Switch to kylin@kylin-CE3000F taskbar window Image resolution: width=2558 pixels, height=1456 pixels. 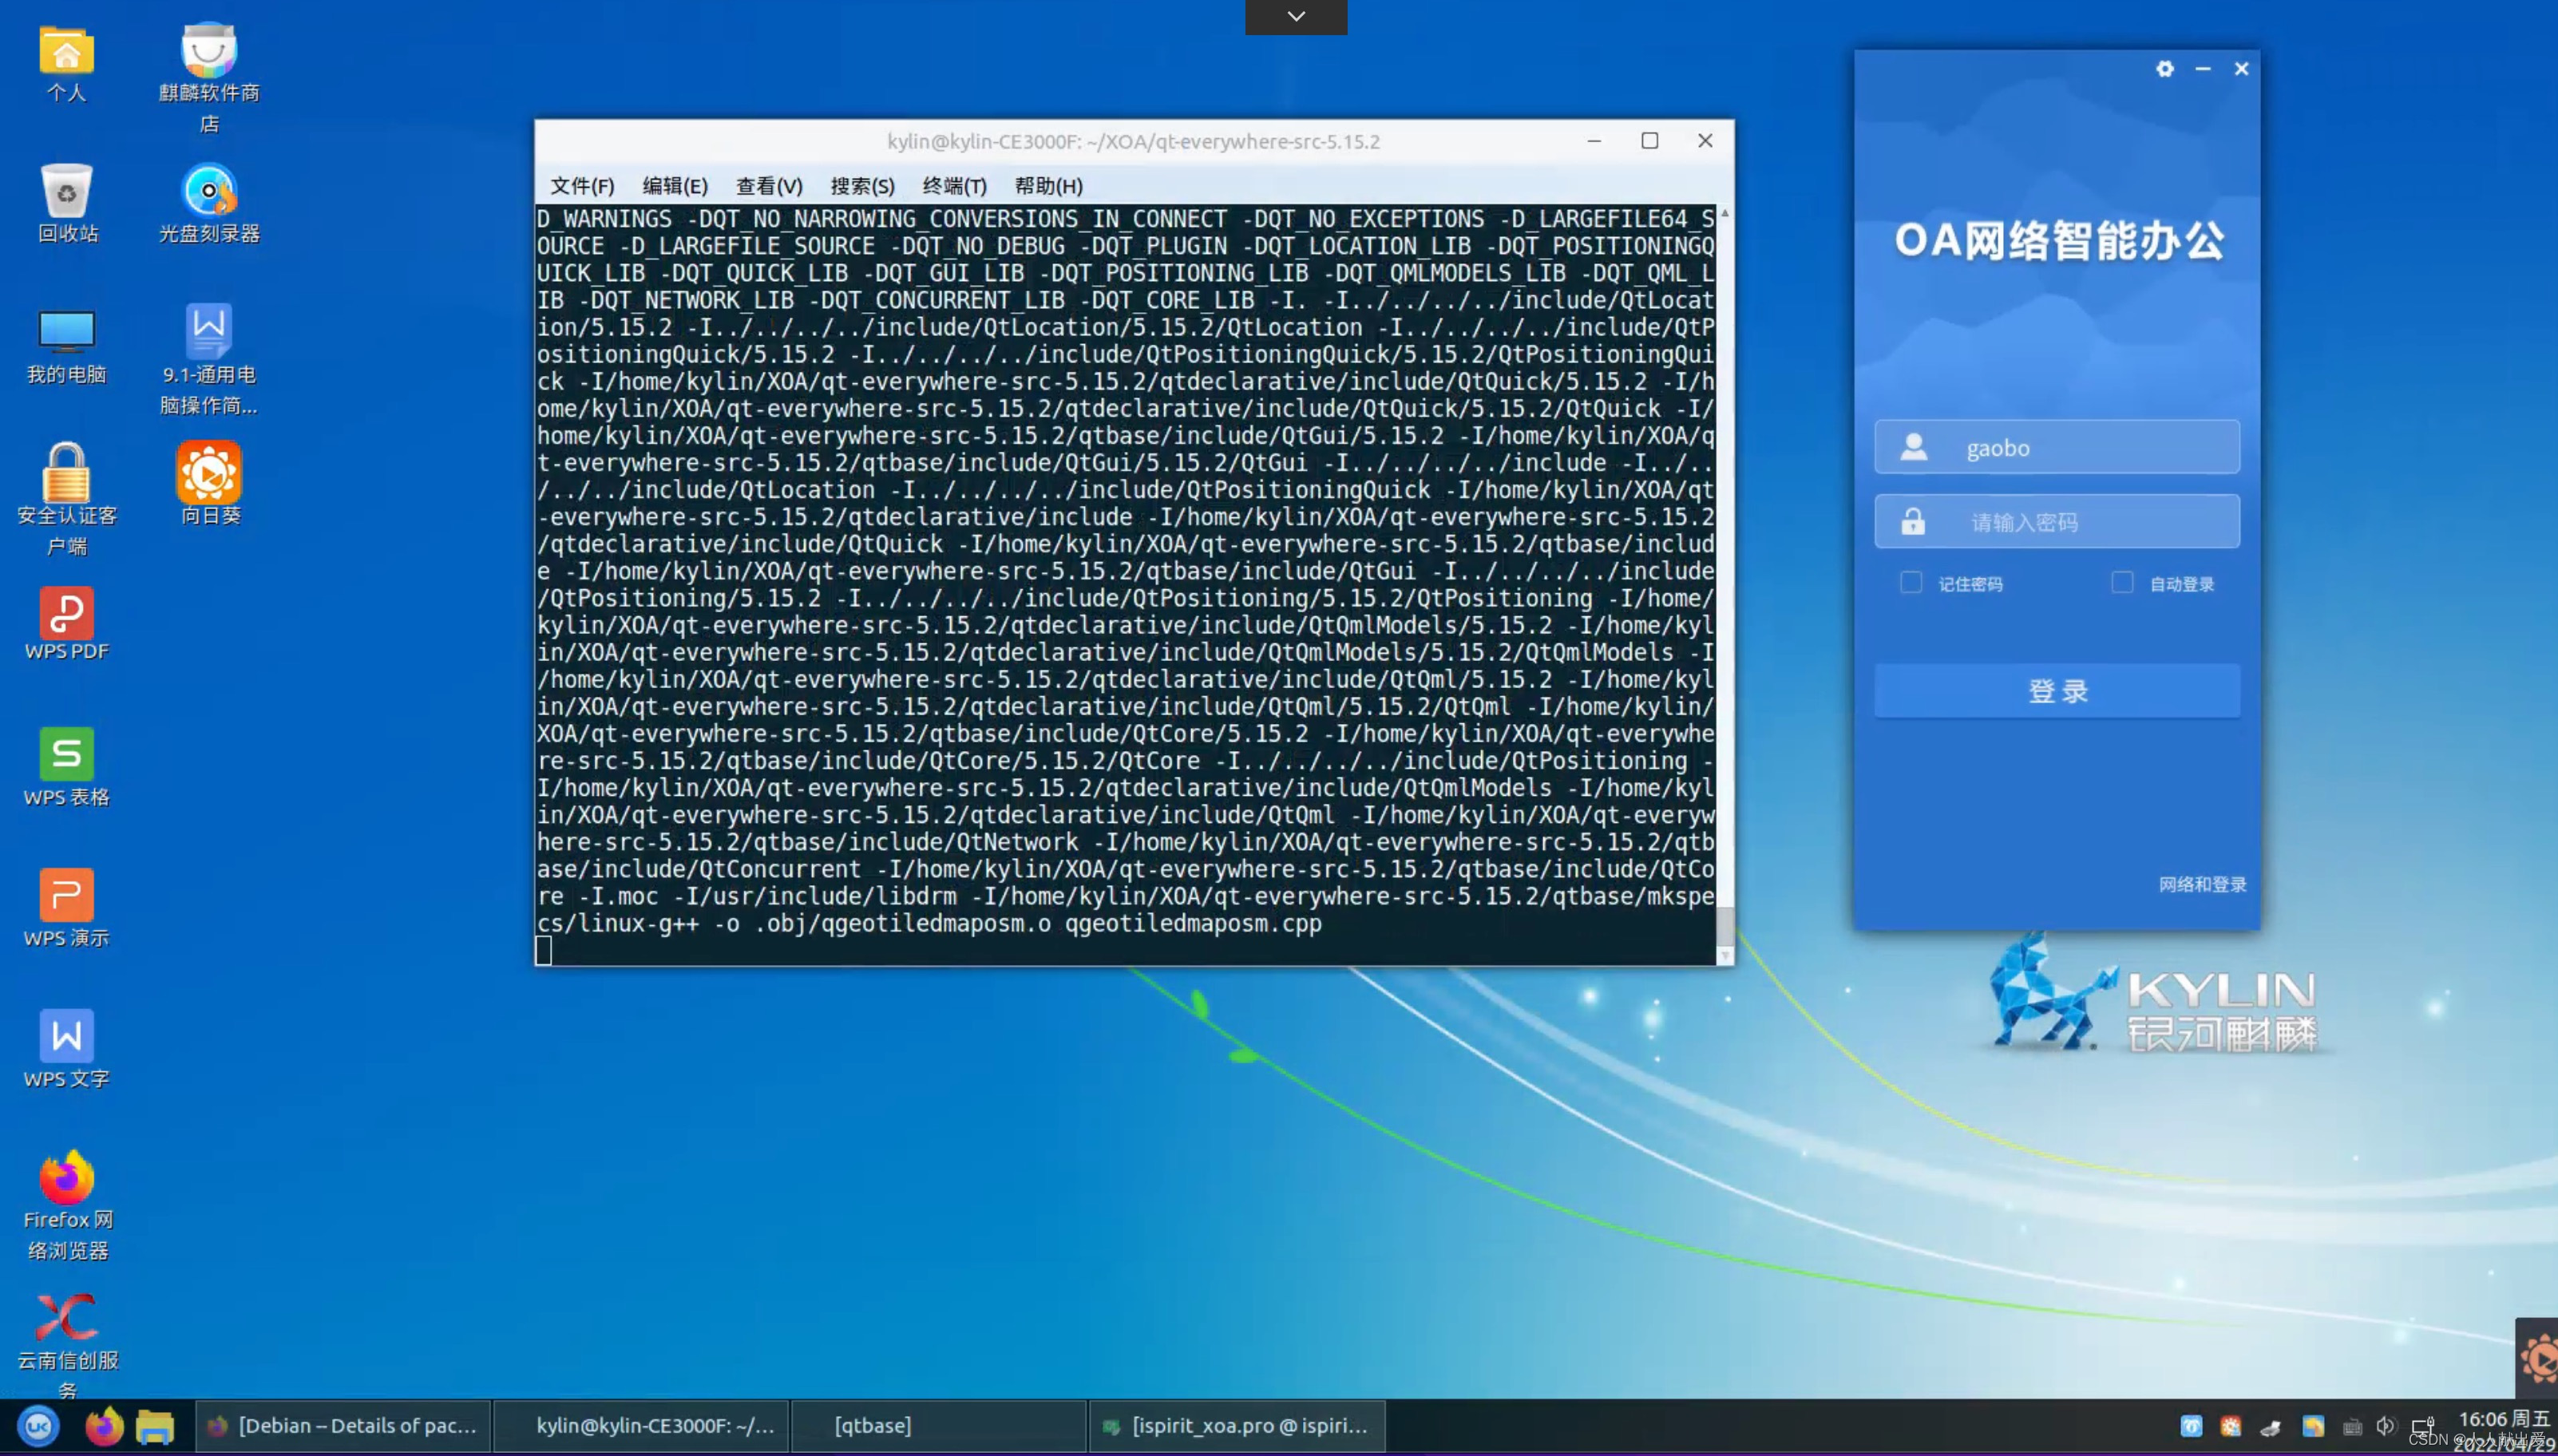[642, 1426]
